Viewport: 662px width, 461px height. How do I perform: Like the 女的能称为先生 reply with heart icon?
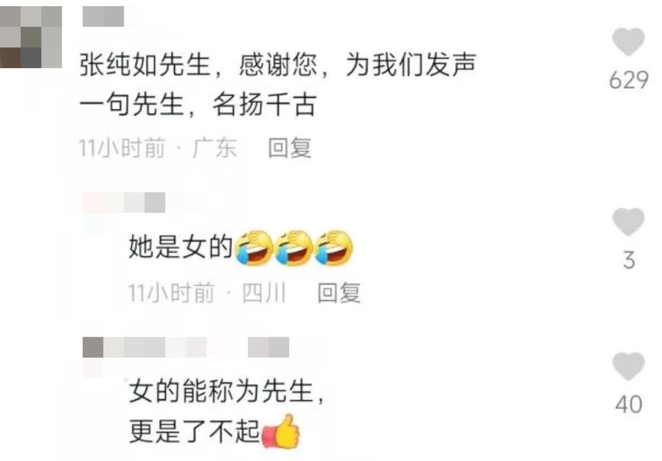point(628,366)
